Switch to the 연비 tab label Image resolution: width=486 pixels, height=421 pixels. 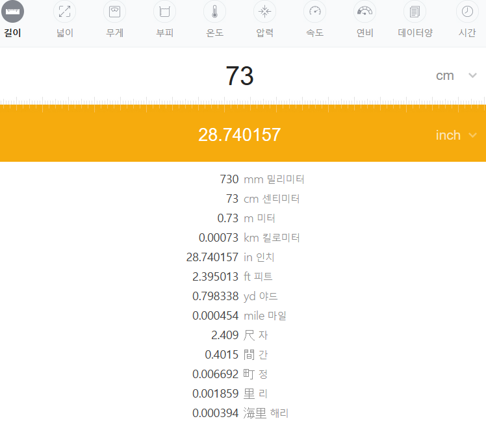click(x=364, y=32)
